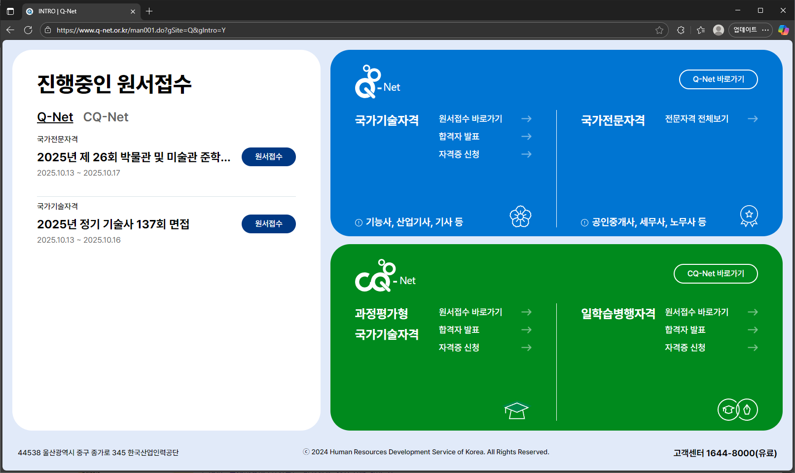The width and height of the screenshot is (795, 473).
Task: Open the browser settings ellipsis menu
Action: (x=766, y=30)
